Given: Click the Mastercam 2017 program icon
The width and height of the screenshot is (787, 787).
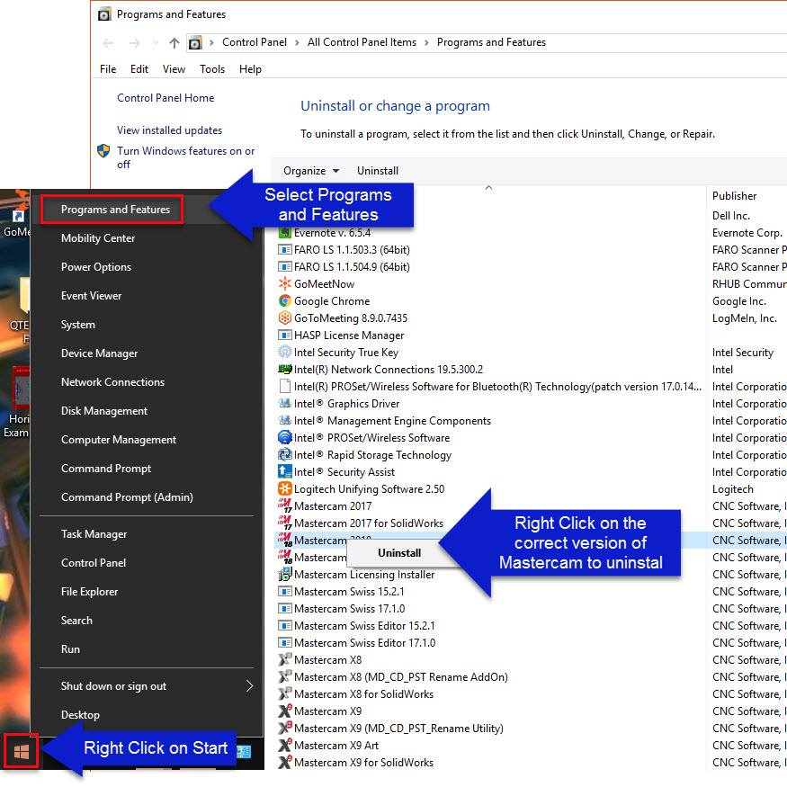Looking at the screenshot, I should pos(284,505).
